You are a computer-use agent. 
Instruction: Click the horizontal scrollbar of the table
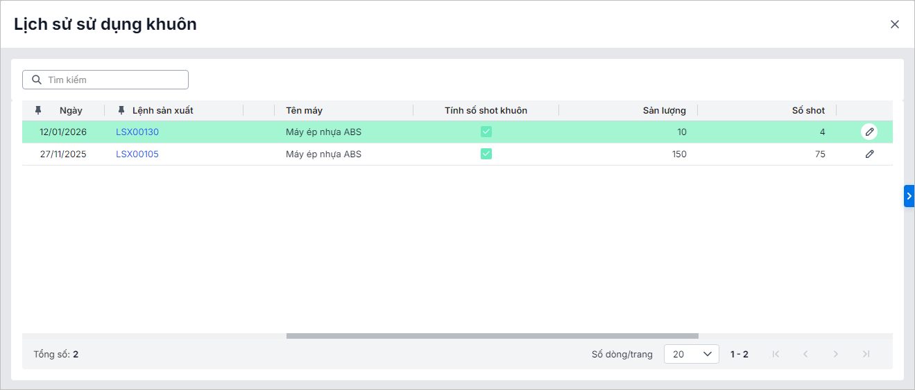click(x=492, y=336)
